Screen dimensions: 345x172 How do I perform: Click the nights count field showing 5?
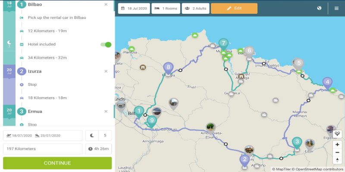coord(99,135)
